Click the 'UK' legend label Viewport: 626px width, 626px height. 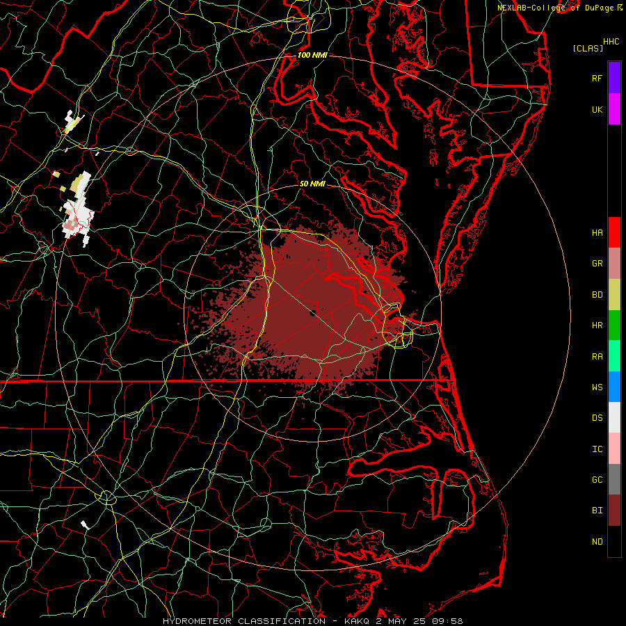click(597, 109)
